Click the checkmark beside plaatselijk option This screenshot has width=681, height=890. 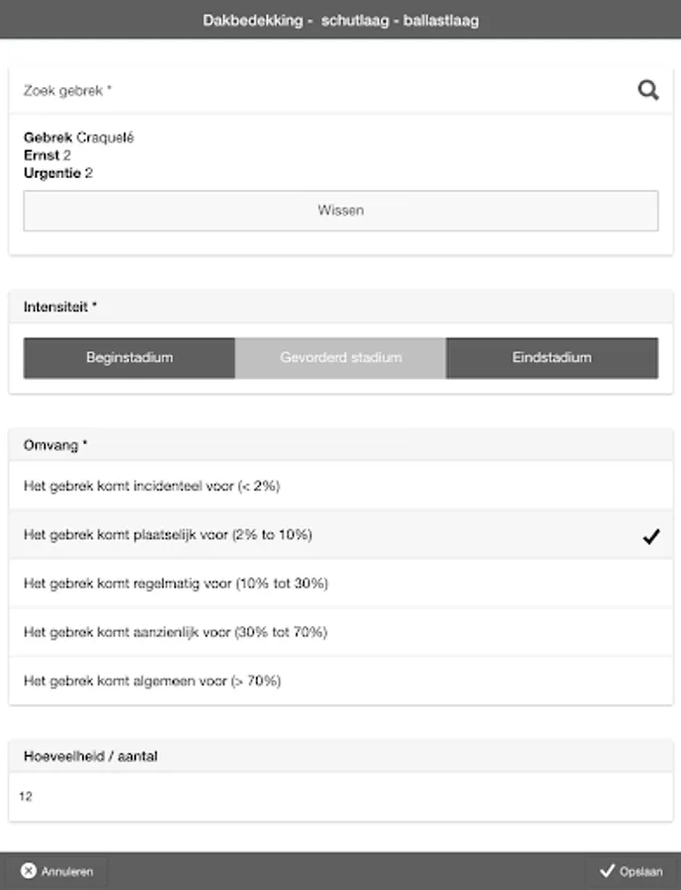coord(649,536)
